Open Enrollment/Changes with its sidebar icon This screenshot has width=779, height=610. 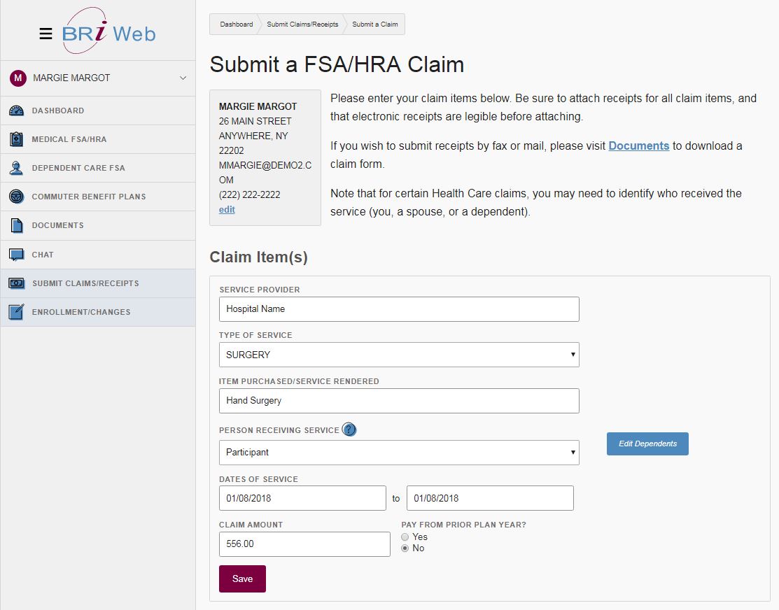coord(17,311)
